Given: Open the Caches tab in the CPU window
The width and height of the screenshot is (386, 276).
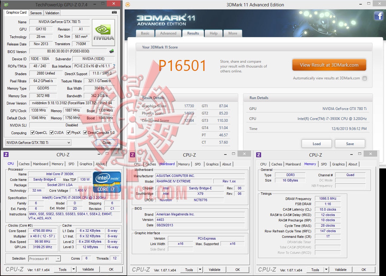Looking at the screenshot, I should point(24,164).
